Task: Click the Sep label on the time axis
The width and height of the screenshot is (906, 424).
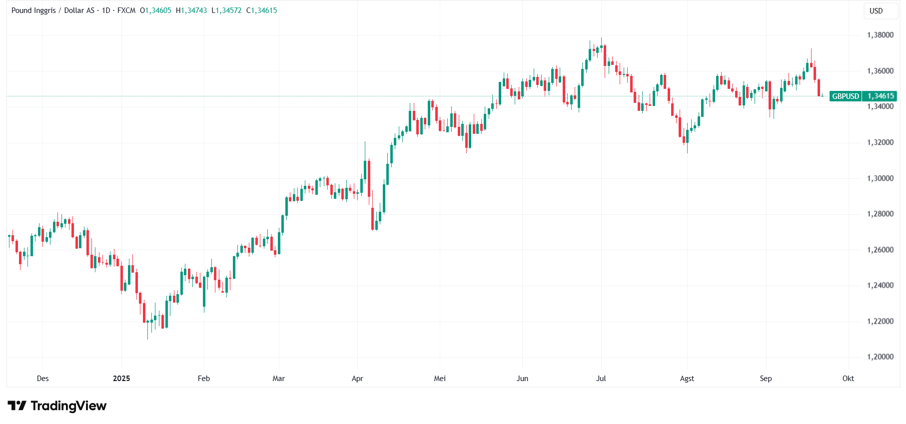Action: coord(766,379)
